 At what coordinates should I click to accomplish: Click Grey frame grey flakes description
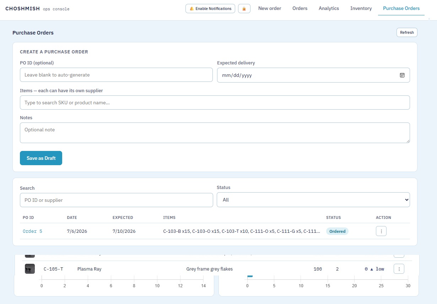(x=209, y=269)
